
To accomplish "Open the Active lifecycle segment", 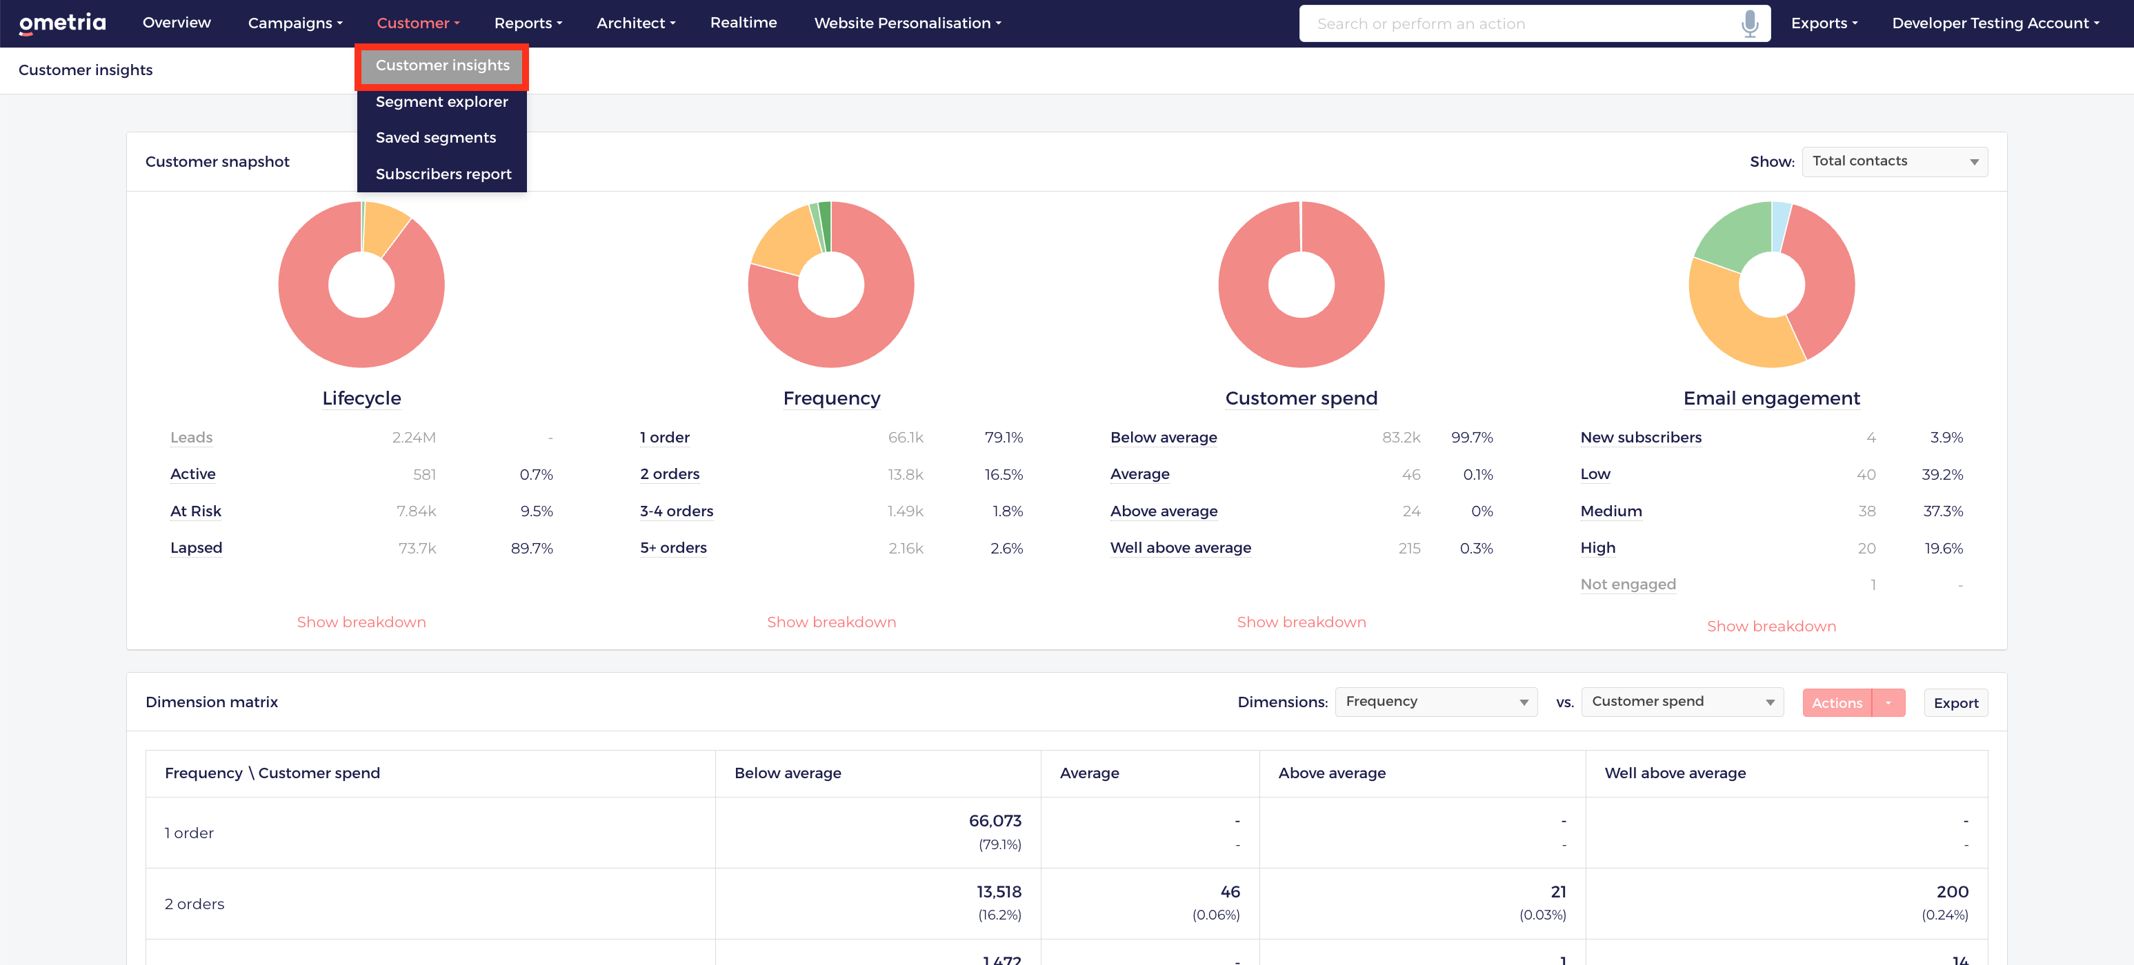I will 193,474.
